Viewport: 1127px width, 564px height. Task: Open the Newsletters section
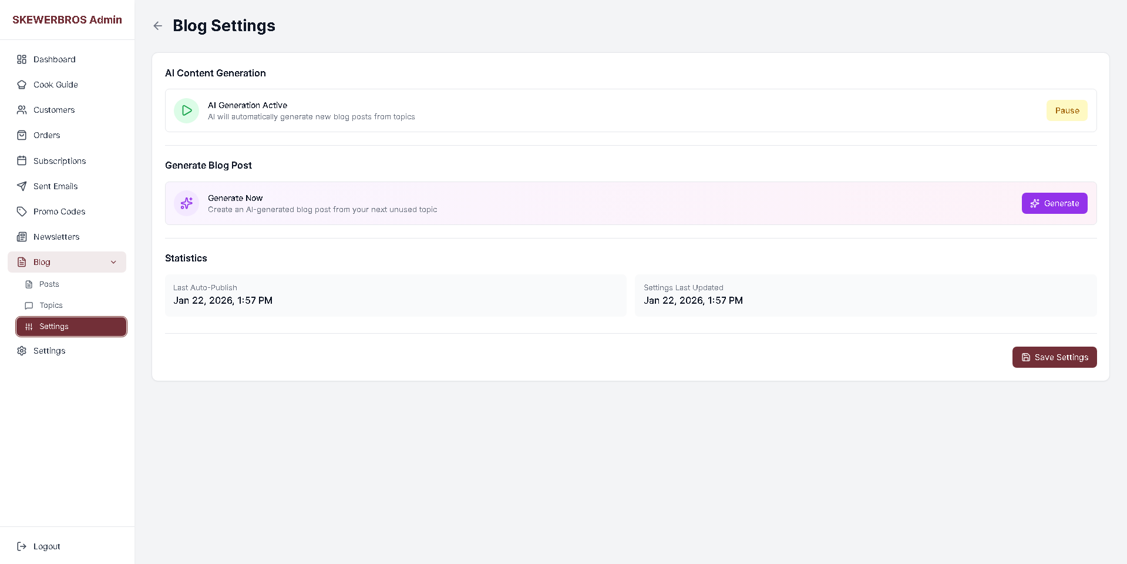pos(56,237)
